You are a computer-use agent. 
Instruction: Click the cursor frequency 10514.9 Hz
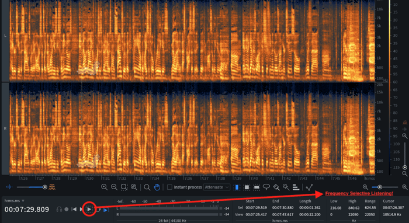[x=391, y=214]
